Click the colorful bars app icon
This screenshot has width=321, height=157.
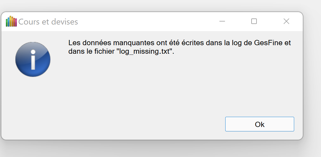[x=11, y=21]
